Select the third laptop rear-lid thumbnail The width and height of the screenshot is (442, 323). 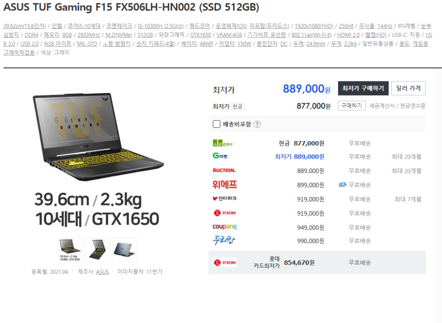(x=124, y=250)
